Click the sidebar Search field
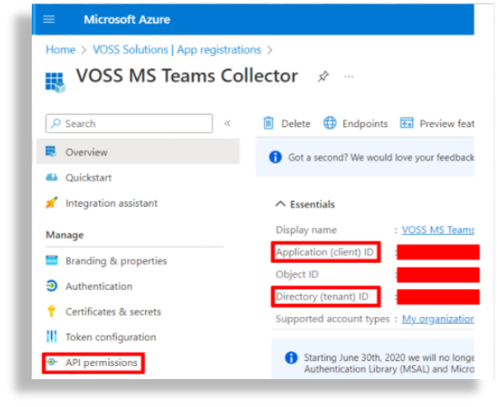Image resolution: width=497 pixels, height=407 pixels. (x=129, y=124)
